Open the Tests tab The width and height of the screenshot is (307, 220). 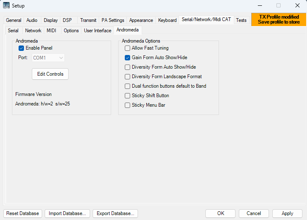241,20
